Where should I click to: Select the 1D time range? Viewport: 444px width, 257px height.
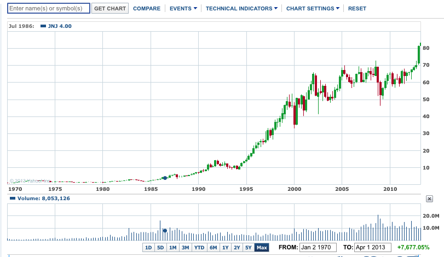tap(148, 248)
